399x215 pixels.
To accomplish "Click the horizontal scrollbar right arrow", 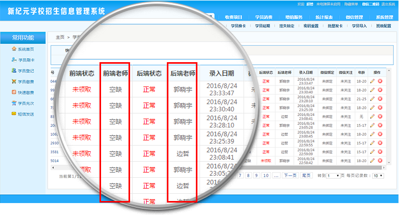I will pos(384,167).
